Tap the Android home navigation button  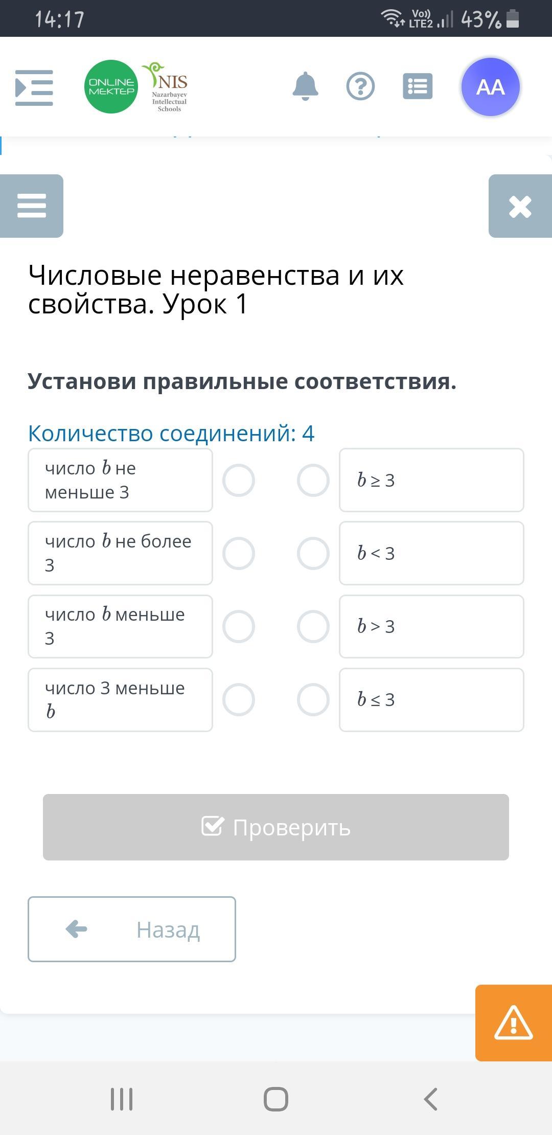coord(276,1099)
